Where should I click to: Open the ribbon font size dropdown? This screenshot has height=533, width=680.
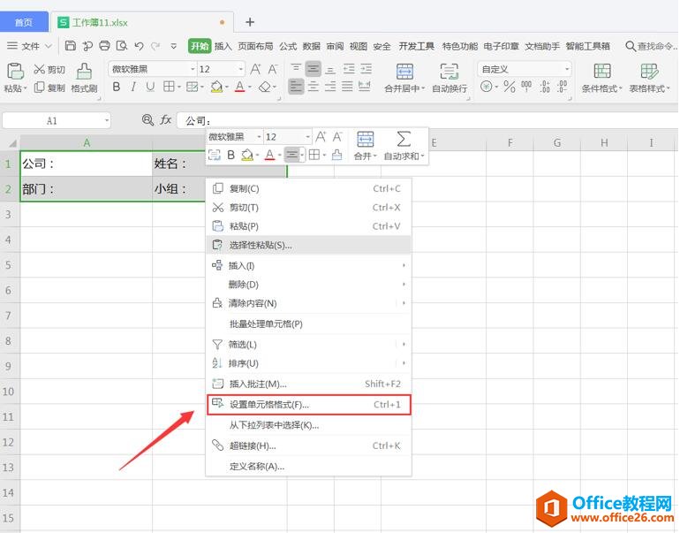(x=241, y=69)
